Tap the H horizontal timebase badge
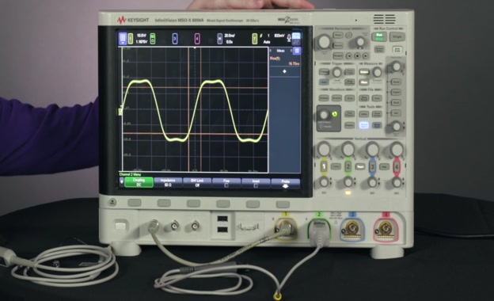This screenshot has width=494, height=301. point(219,39)
